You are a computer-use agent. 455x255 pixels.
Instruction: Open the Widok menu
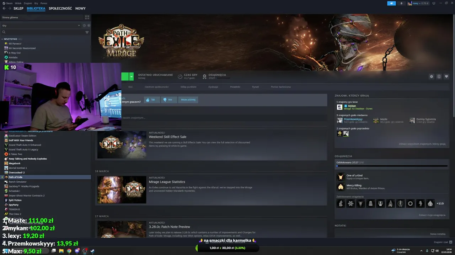(x=18, y=3)
